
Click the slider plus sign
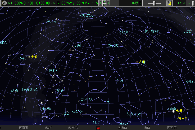[164, 3]
